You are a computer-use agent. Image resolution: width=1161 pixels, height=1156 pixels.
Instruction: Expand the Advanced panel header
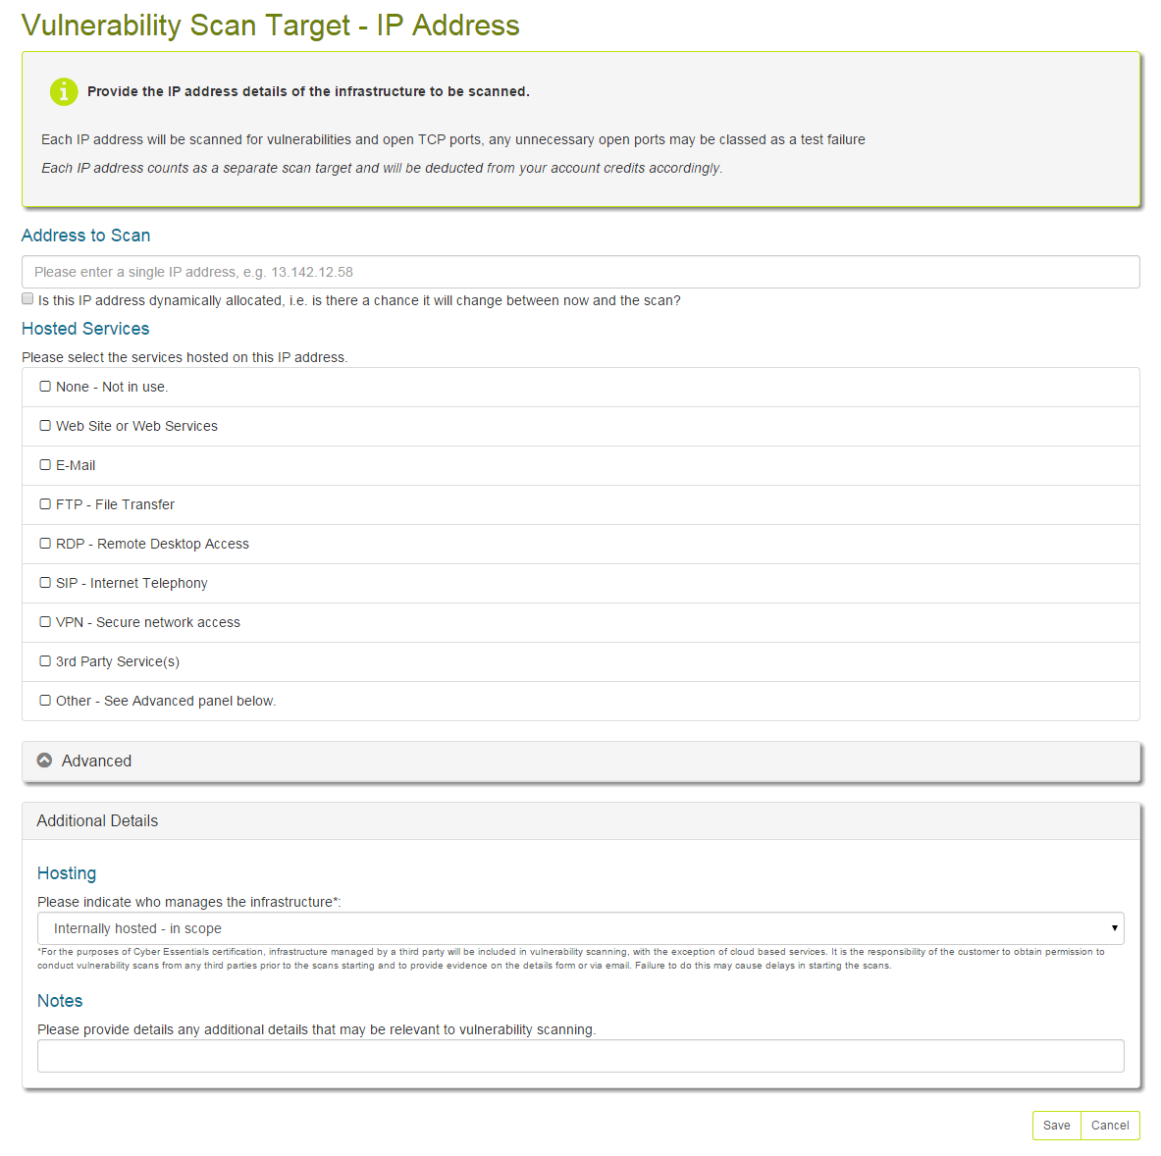(x=581, y=762)
